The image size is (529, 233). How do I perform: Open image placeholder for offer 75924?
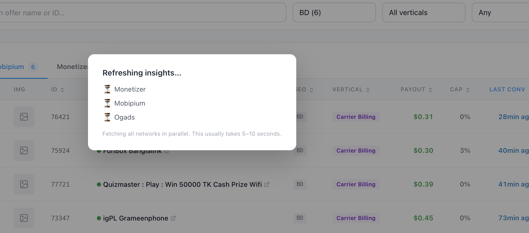[24, 150]
